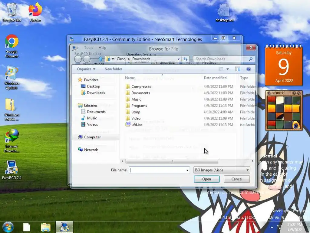
Task: Click the Cancel button
Action: tap(237, 179)
